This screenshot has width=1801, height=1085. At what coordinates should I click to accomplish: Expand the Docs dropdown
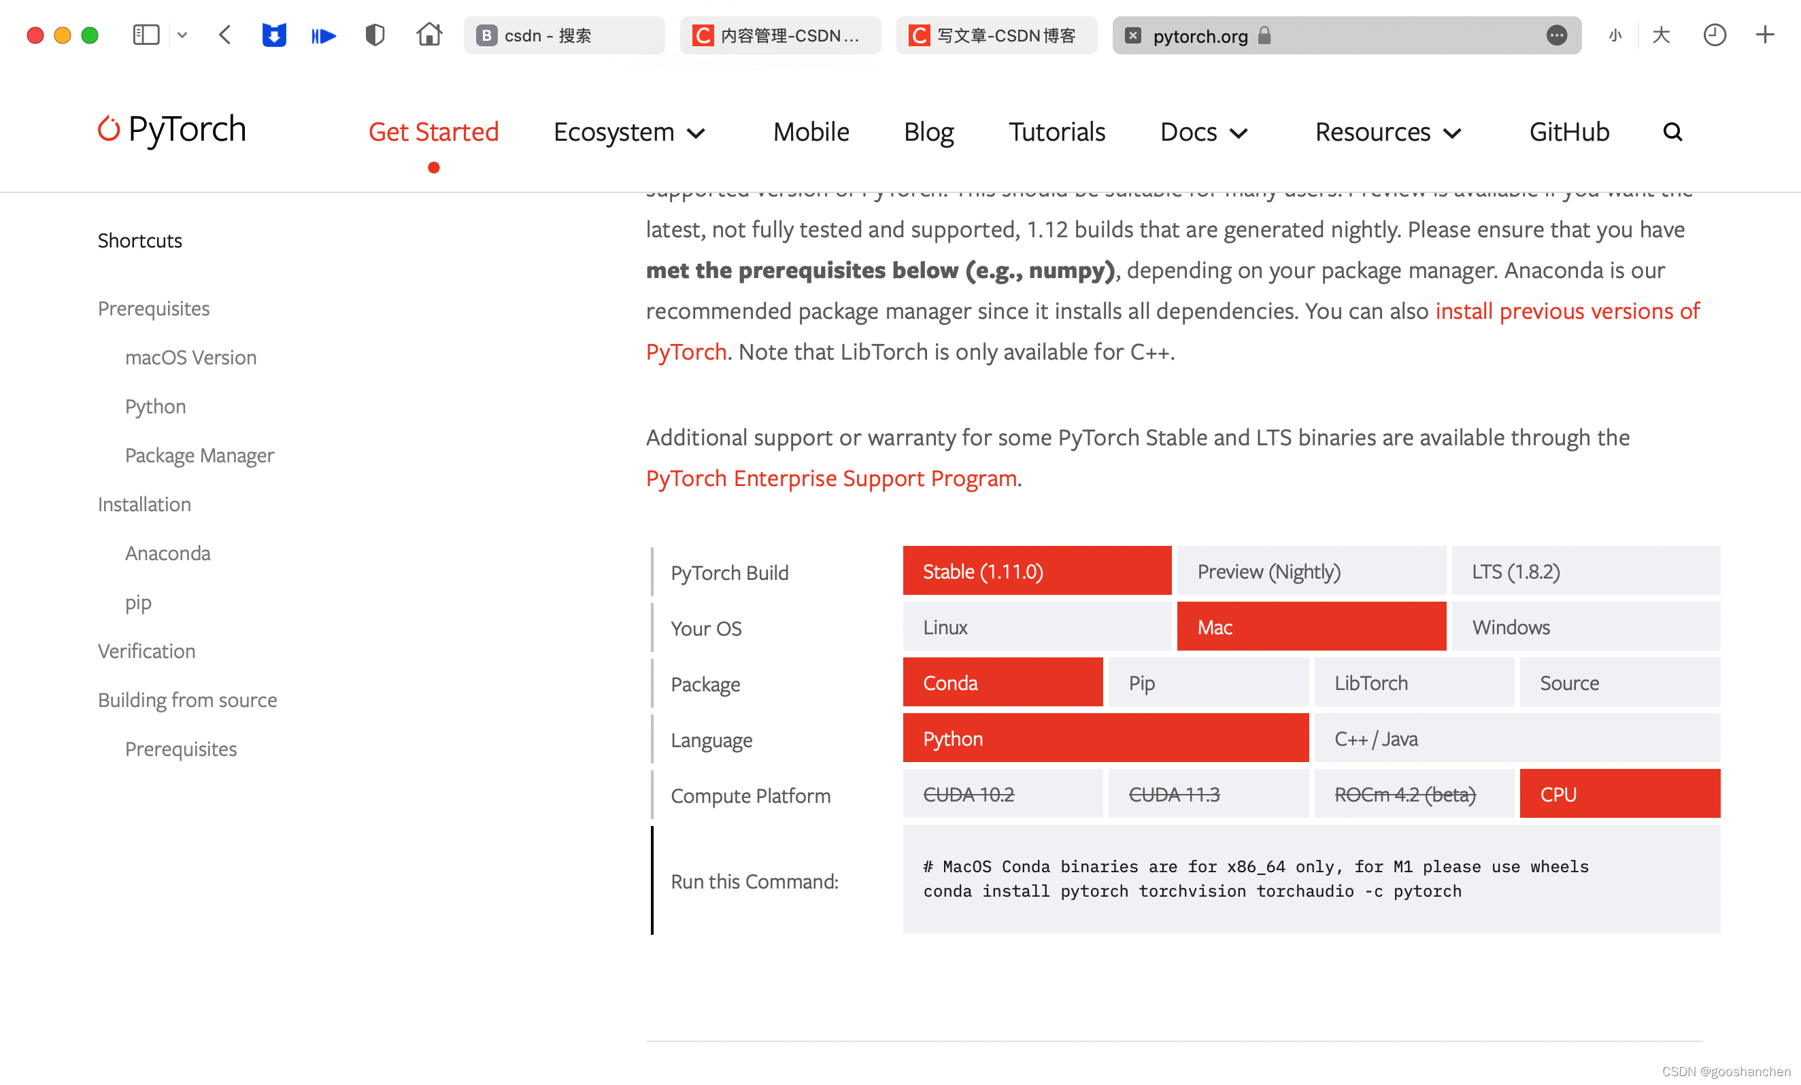1205,133
